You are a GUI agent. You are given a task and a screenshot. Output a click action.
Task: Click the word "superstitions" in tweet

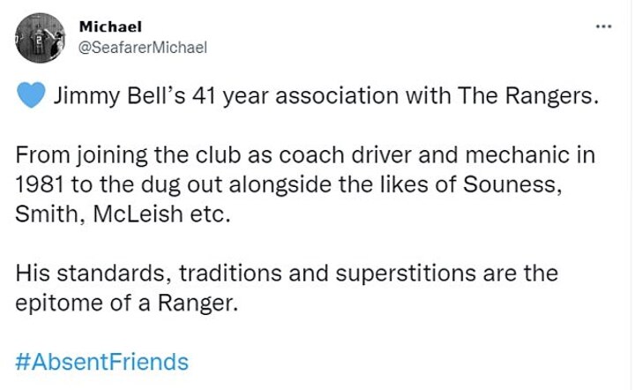coord(406,274)
